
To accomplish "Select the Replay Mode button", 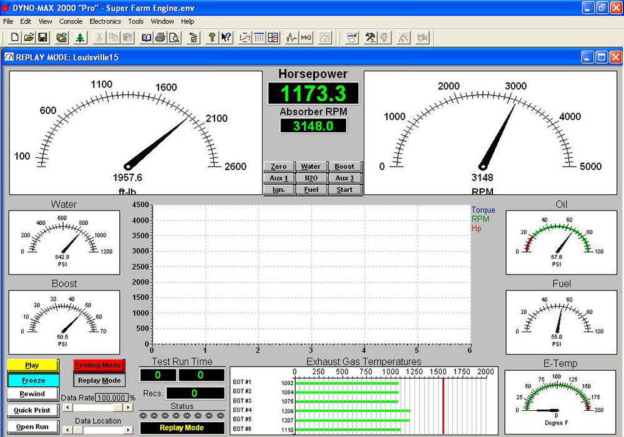I will click(99, 380).
